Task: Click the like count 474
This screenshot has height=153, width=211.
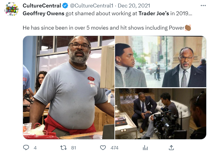Action: tap(114, 148)
